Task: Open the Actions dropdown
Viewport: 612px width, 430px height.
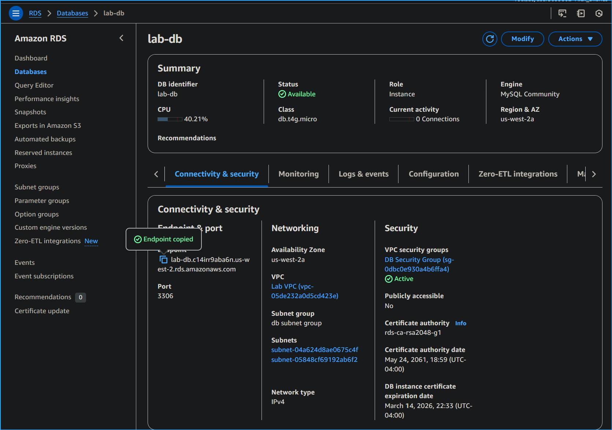Action: click(x=575, y=39)
